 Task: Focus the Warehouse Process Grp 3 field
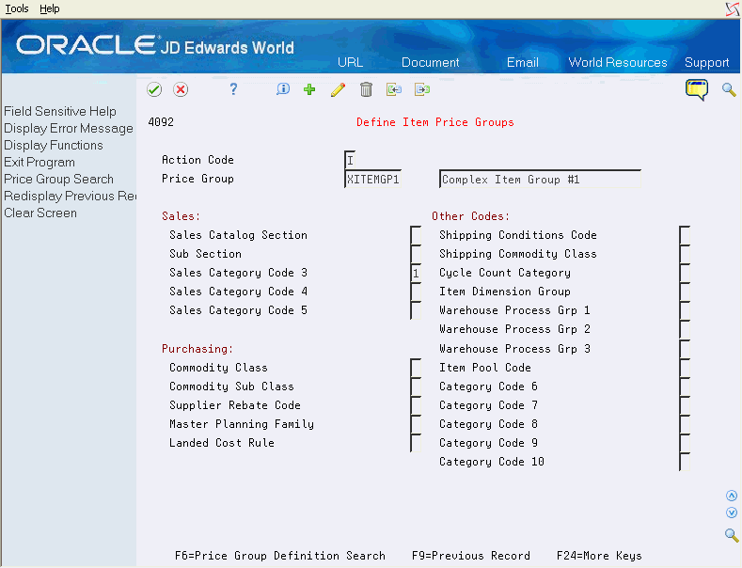[x=685, y=349]
